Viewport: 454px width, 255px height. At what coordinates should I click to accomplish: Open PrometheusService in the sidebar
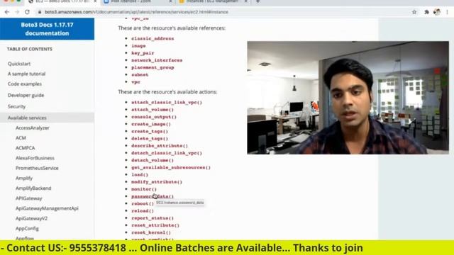(37, 168)
